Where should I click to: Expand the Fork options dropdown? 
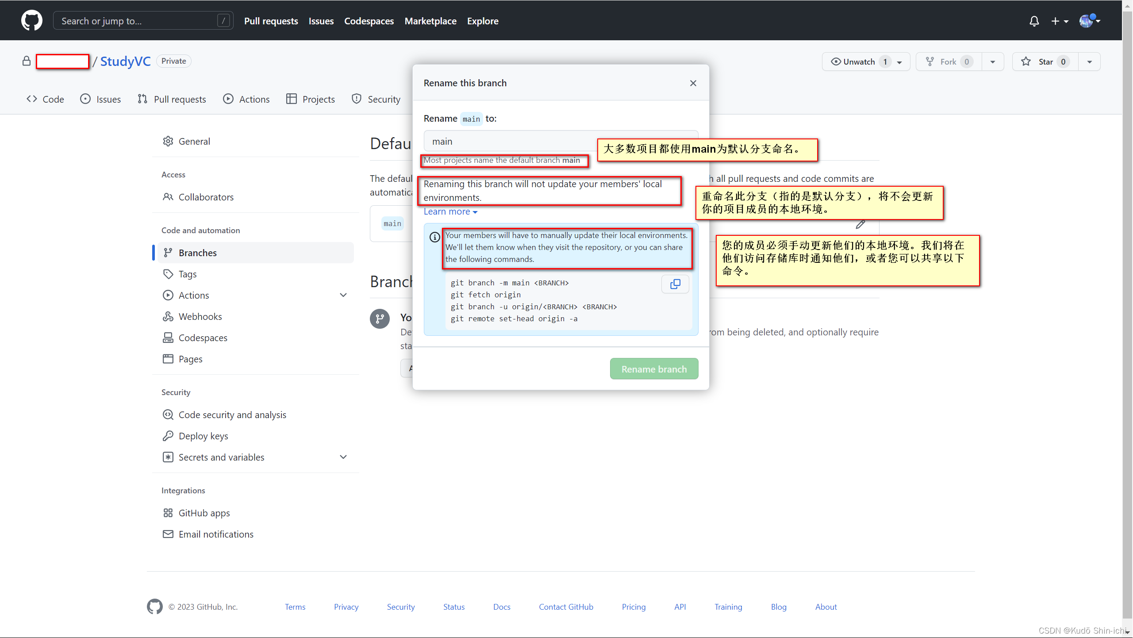pyautogui.click(x=993, y=62)
